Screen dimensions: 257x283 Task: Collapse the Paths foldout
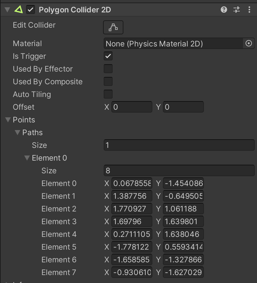[17, 133]
